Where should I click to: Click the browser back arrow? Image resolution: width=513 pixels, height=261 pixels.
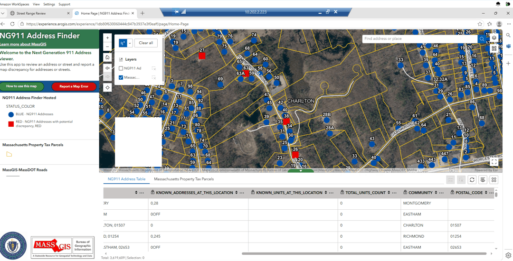(x=3, y=24)
